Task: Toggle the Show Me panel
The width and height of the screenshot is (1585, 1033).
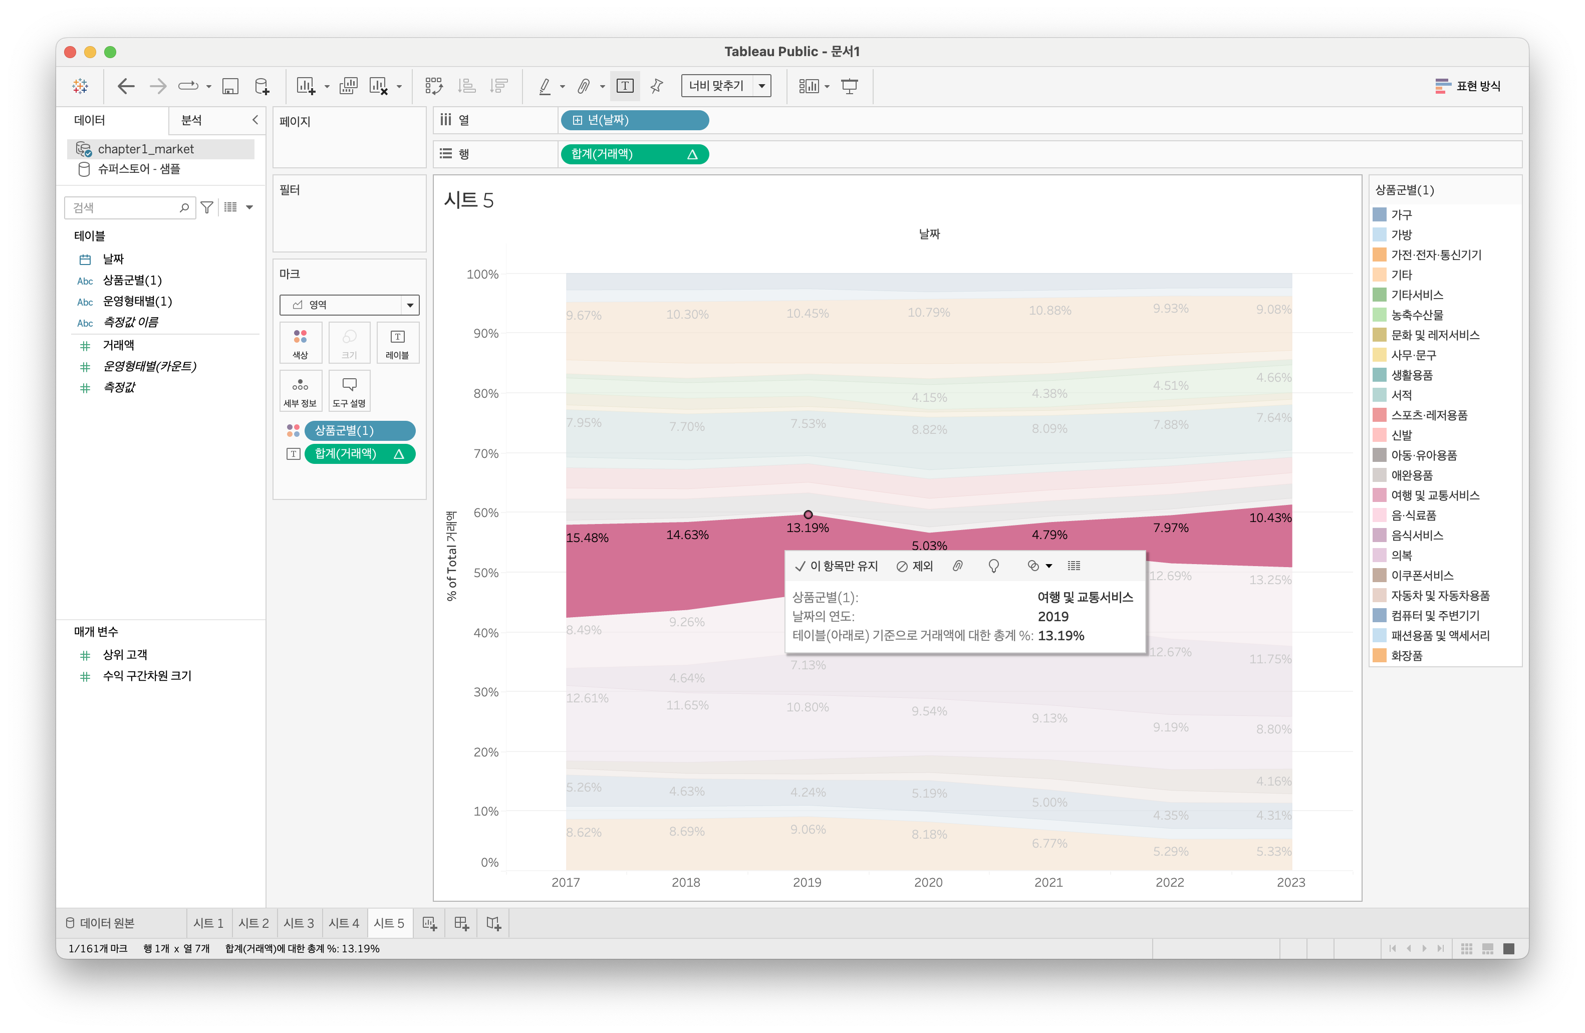Action: pyautogui.click(x=1468, y=86)
